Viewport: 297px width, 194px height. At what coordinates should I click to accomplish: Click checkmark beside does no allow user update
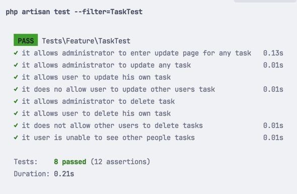(x=16, y=89)
